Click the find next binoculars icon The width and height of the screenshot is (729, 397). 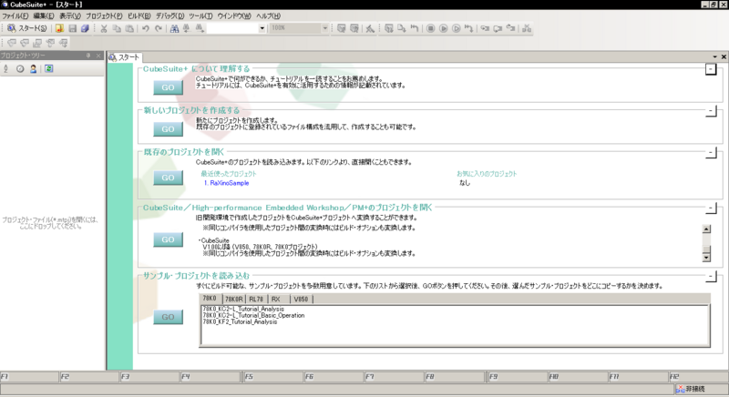click(199, 28)
